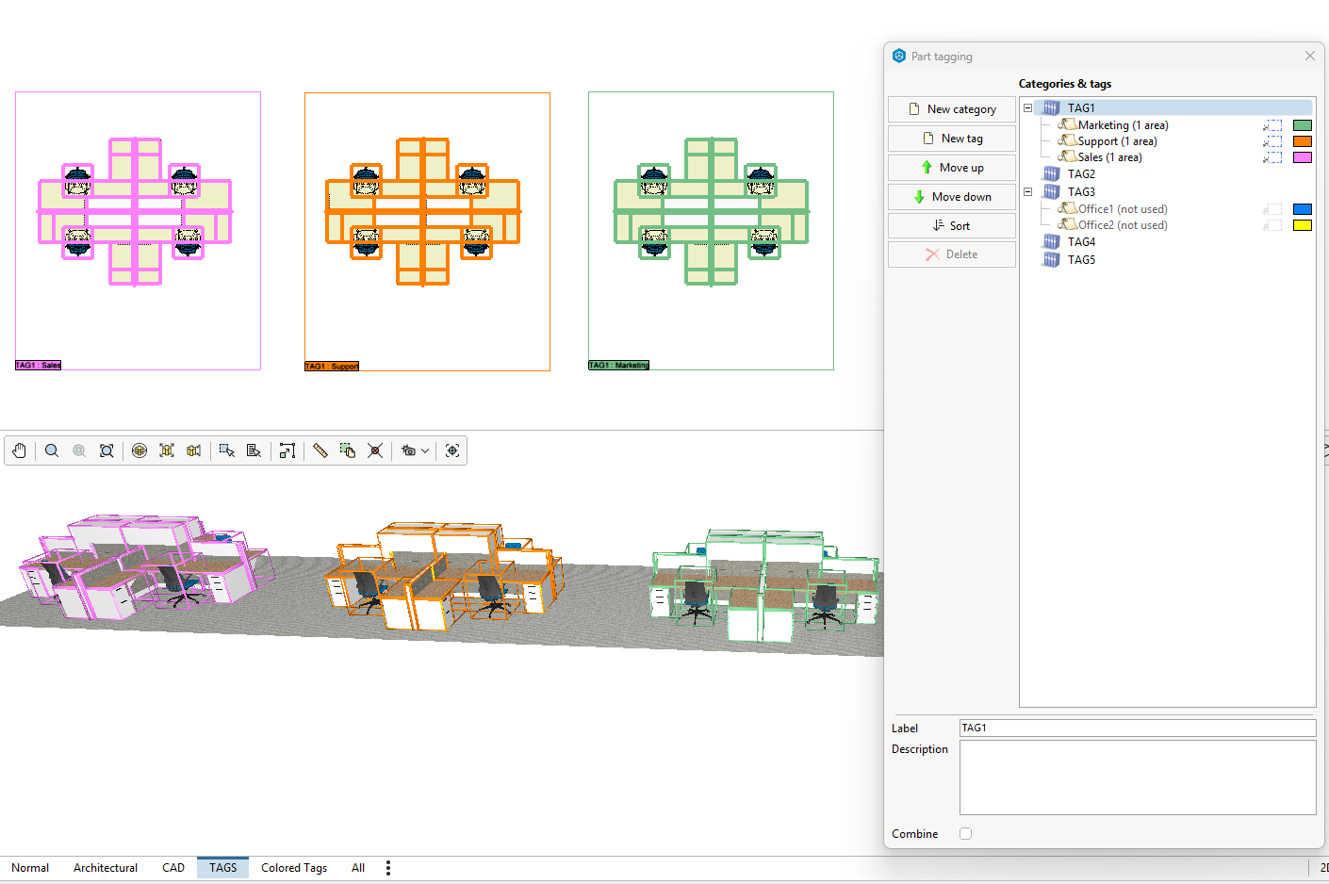Open the orange Support color swatch
Screen dimensions: 1329x884
pos(1303,141)
